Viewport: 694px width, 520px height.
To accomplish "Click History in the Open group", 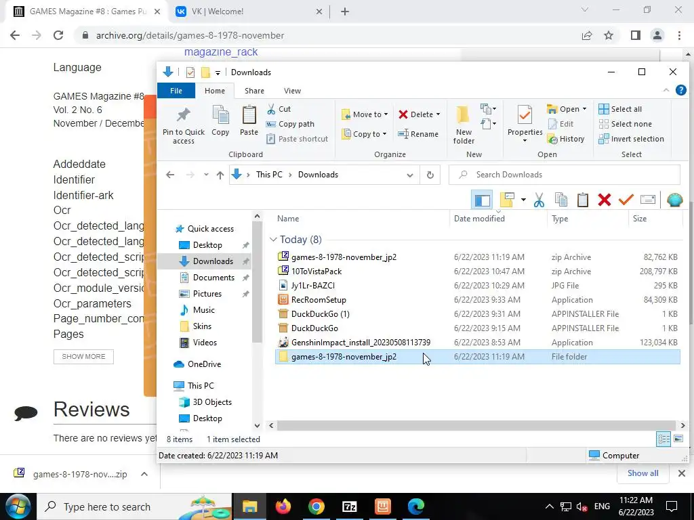I will click(x=566, y=139).
